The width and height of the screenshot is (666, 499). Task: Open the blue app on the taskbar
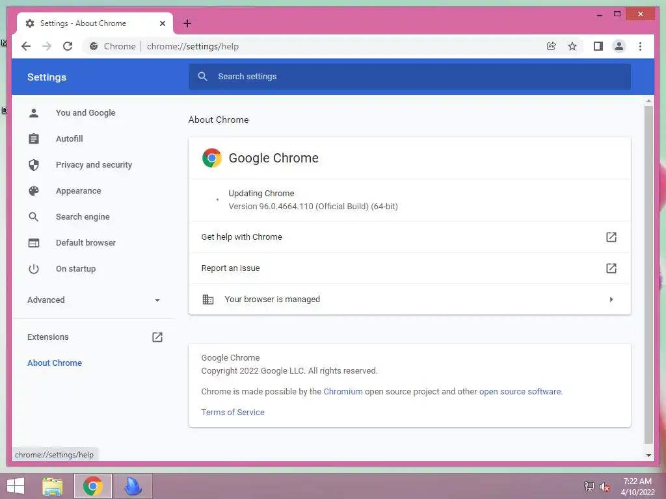[x=133, y=486]
